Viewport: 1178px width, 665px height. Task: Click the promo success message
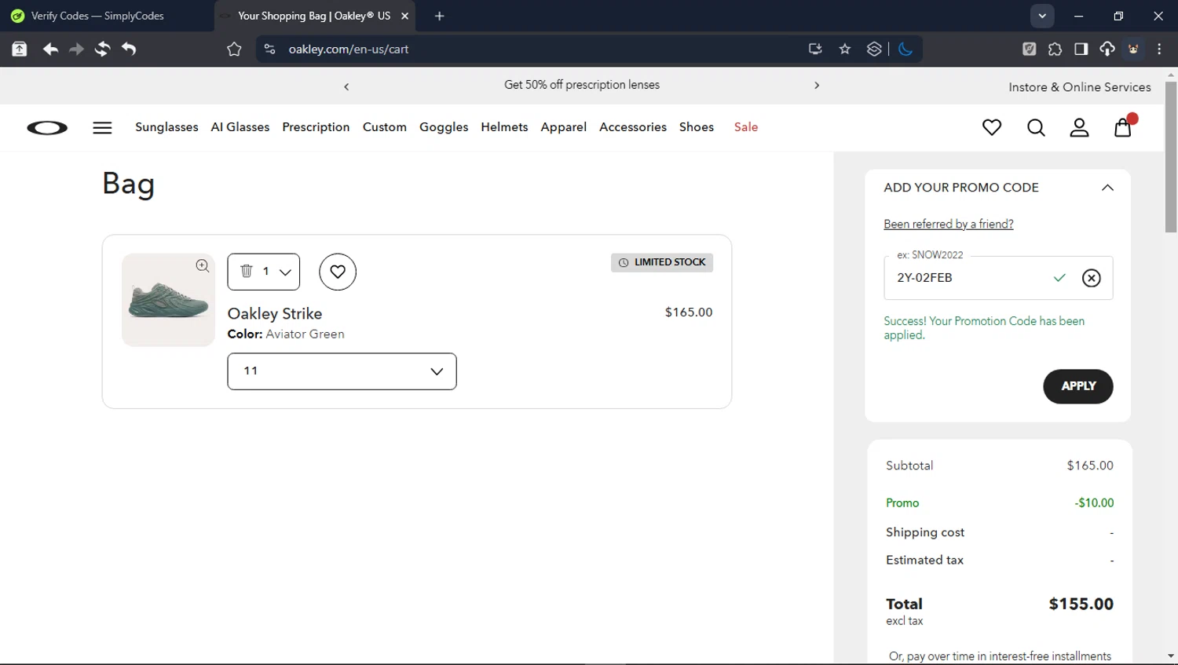[984, 328]
